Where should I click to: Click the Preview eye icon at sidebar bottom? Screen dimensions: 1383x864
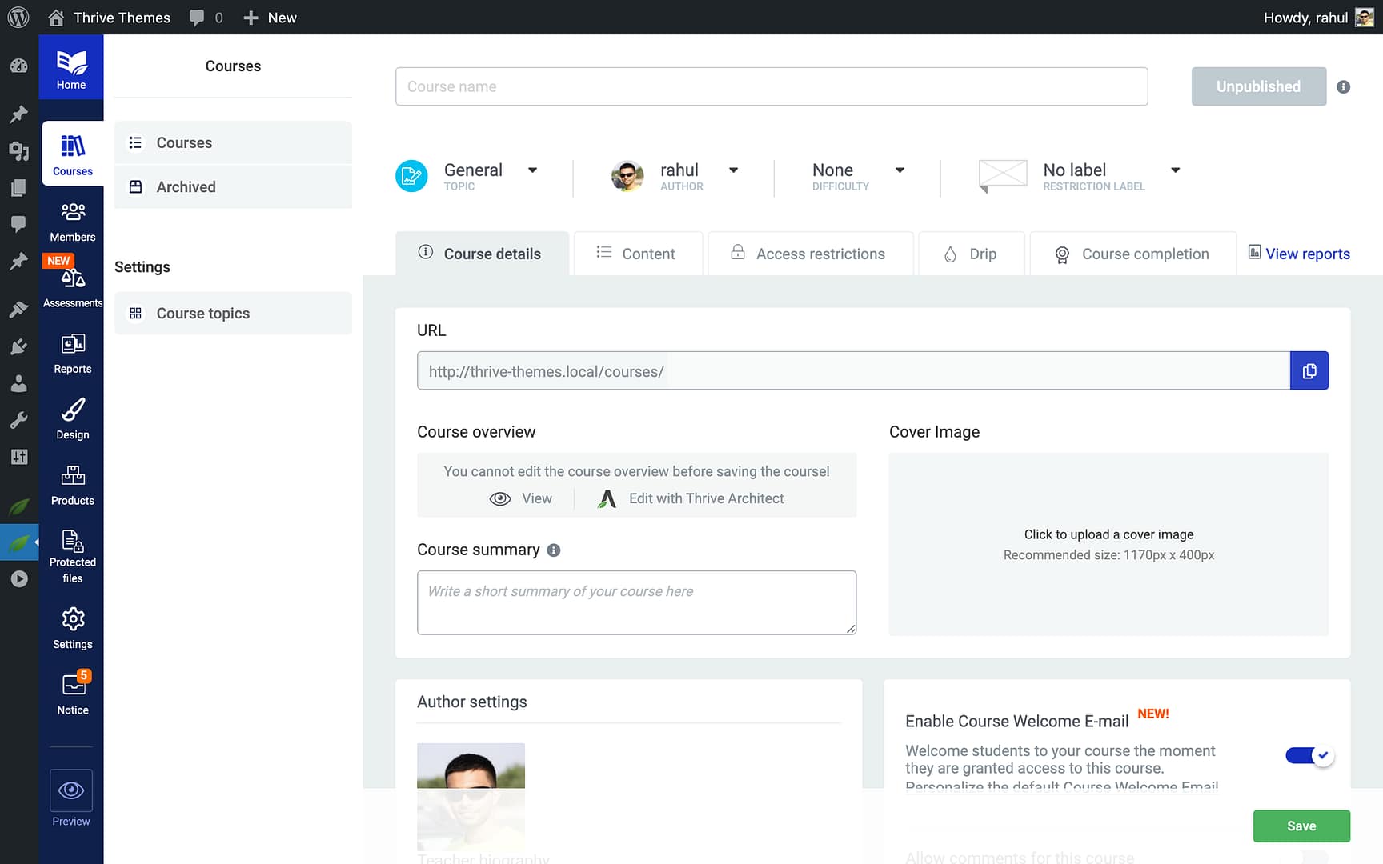(70, 791)
